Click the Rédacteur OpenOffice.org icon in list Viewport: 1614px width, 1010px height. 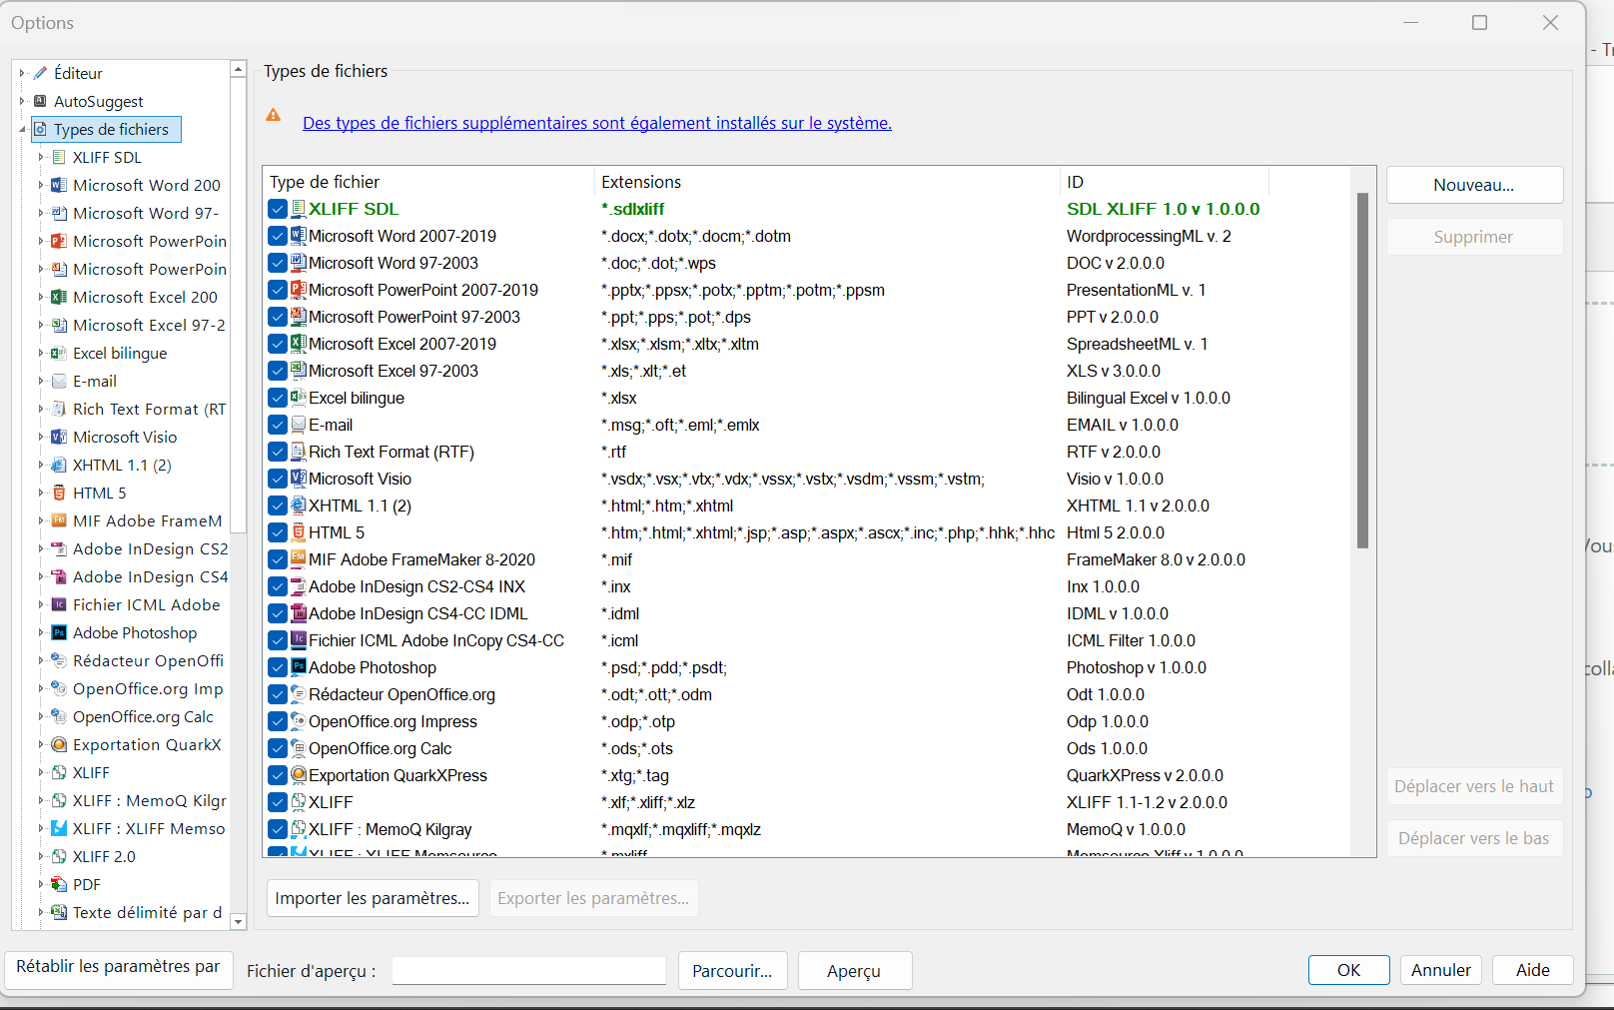tap(299, 693)
